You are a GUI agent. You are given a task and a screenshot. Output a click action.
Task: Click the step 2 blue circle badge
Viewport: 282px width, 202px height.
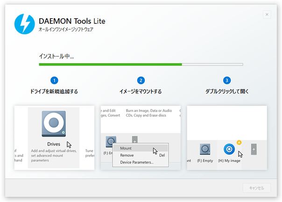point(141,80)
